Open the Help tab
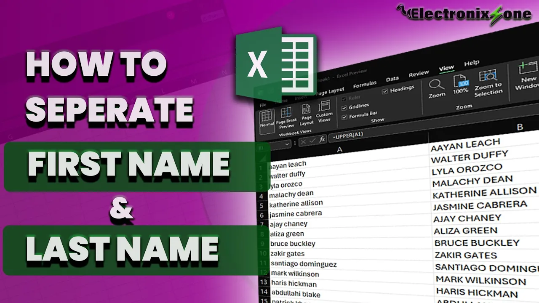This screenshot has height=303, width=539. point(472,64)
